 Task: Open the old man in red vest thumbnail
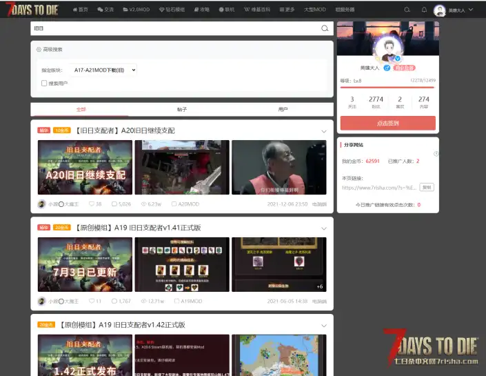279,167
